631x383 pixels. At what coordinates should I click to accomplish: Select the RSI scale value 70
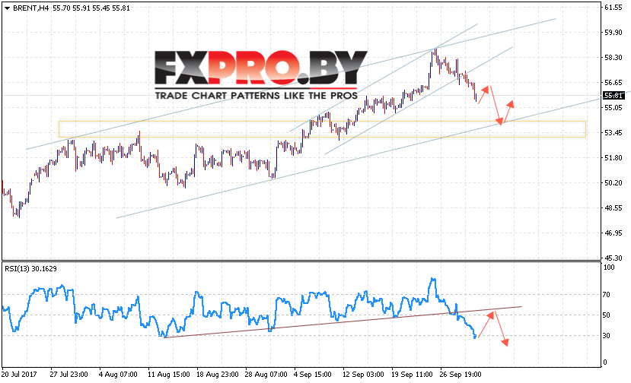click(x=607, y=295)
